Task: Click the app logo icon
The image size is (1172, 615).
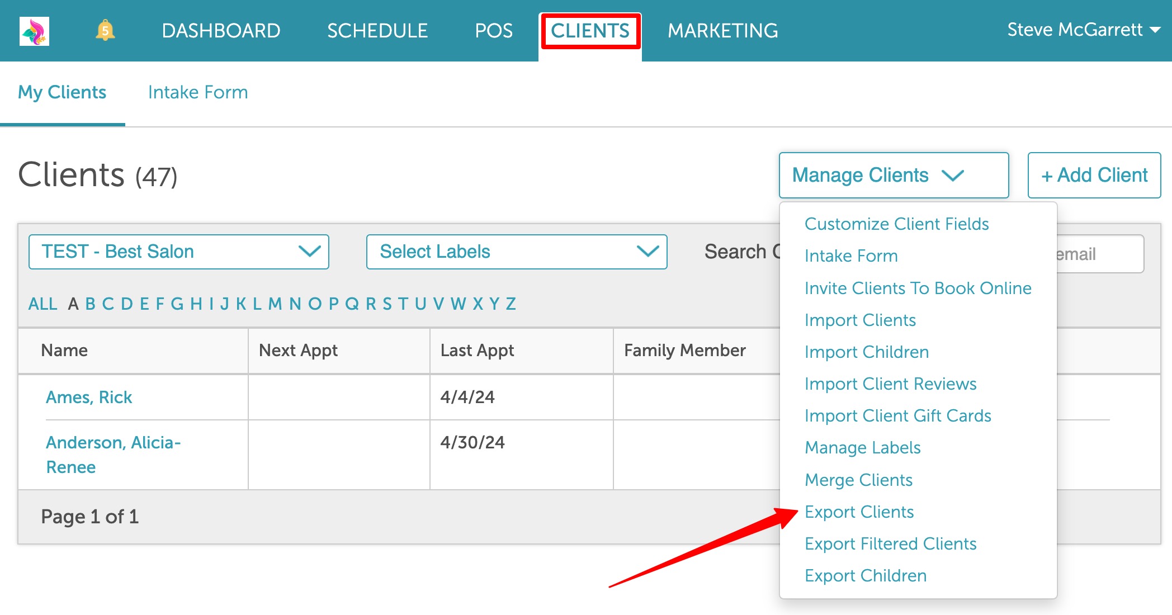Action: tap(34, 31)
